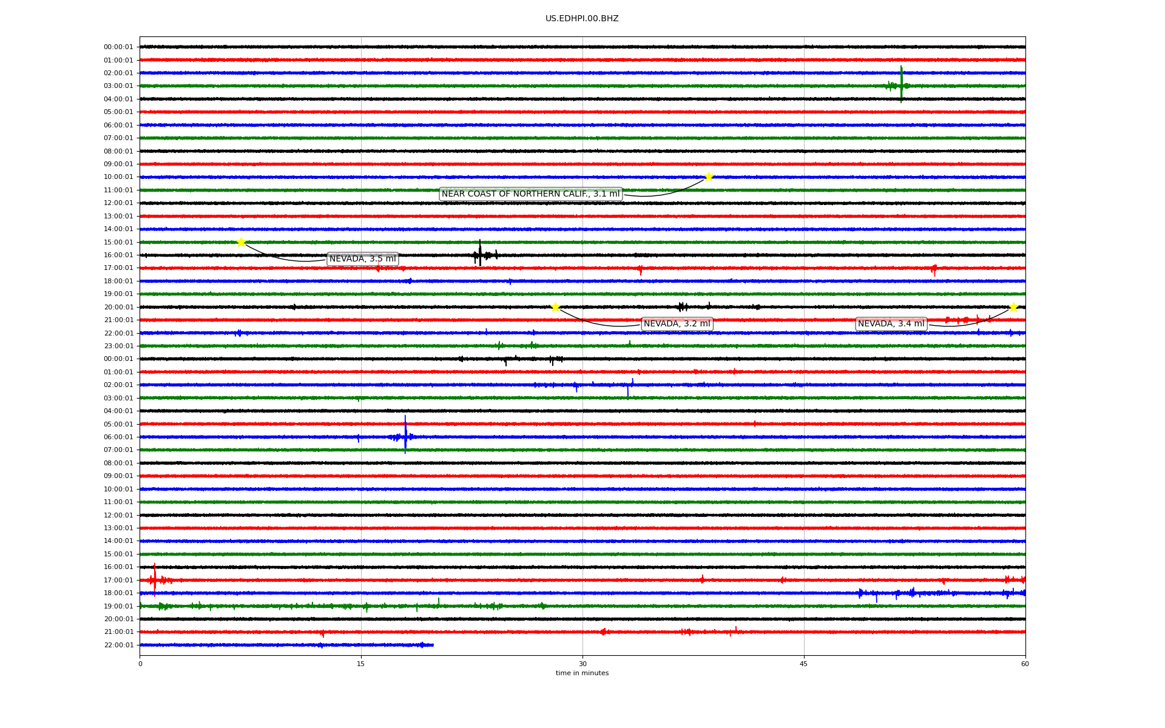Image resolution: width=1165 pixels, height=728 pixels.
Task: Click the NEAR COAST OF NORTHERN CALIF., 3.1 ml label
Action: [530, 194]
